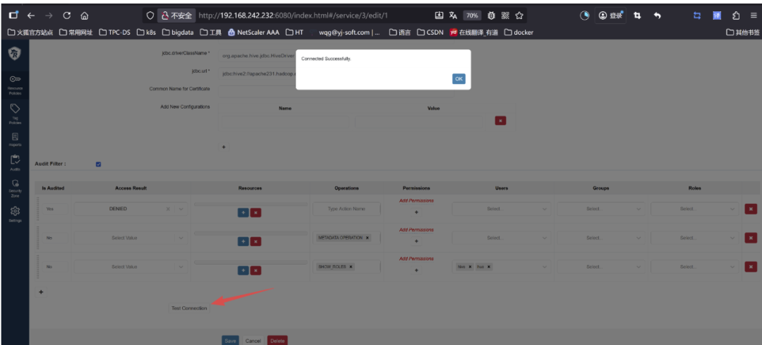Click the crop screenshot toolbar icon
This screenshot has height=345, width=762.
click(638, 16)
